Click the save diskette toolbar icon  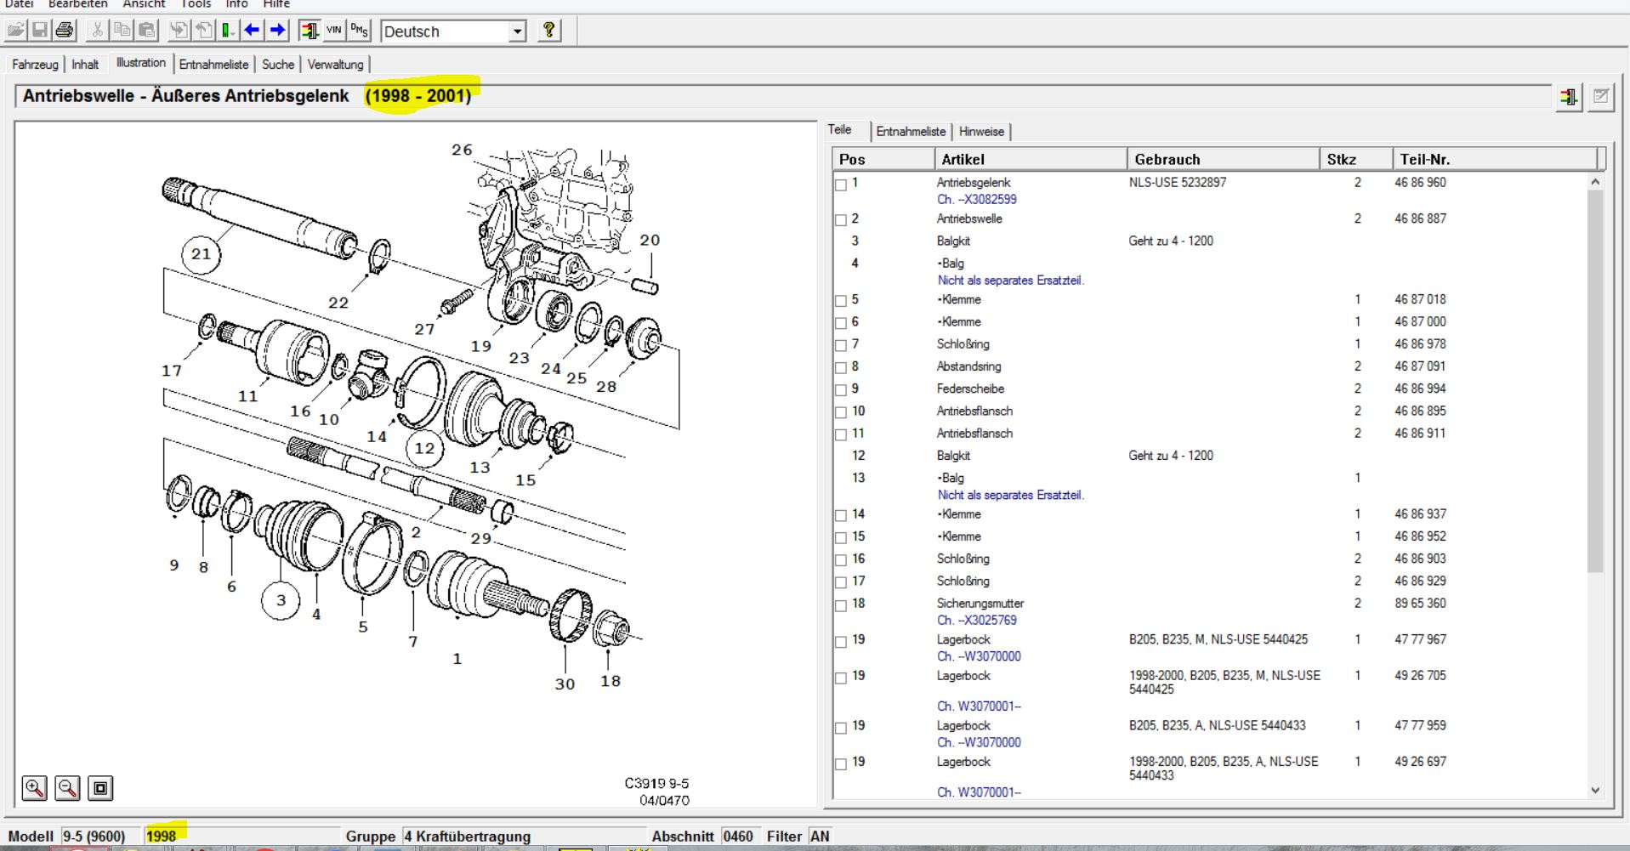40,31
